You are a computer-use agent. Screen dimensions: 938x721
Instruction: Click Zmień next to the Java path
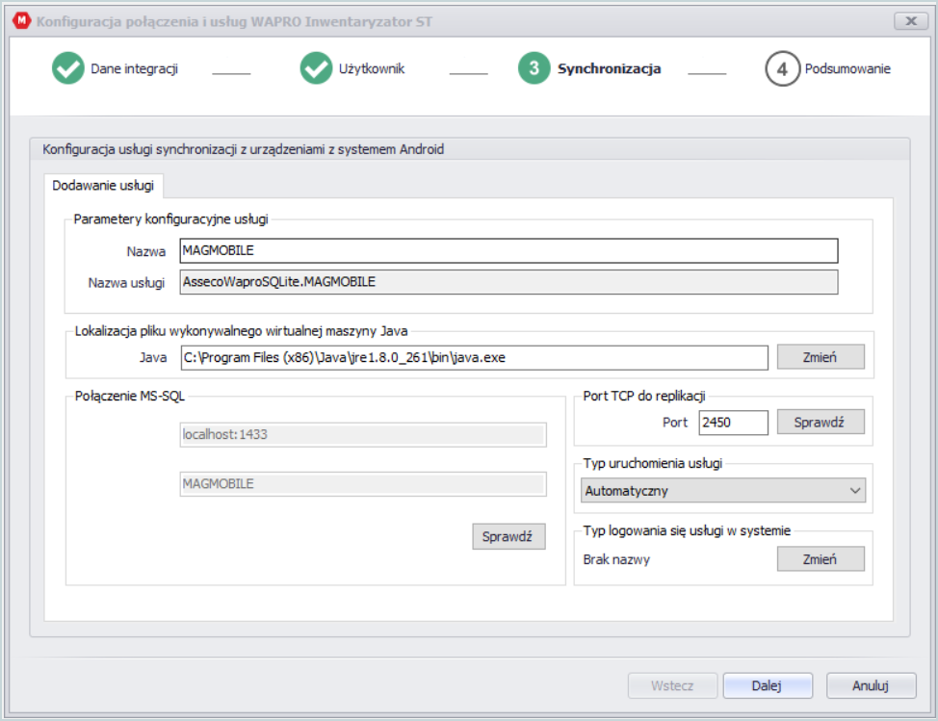821,357
